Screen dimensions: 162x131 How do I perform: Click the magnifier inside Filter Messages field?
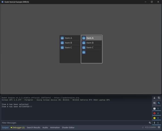[150, 123]
